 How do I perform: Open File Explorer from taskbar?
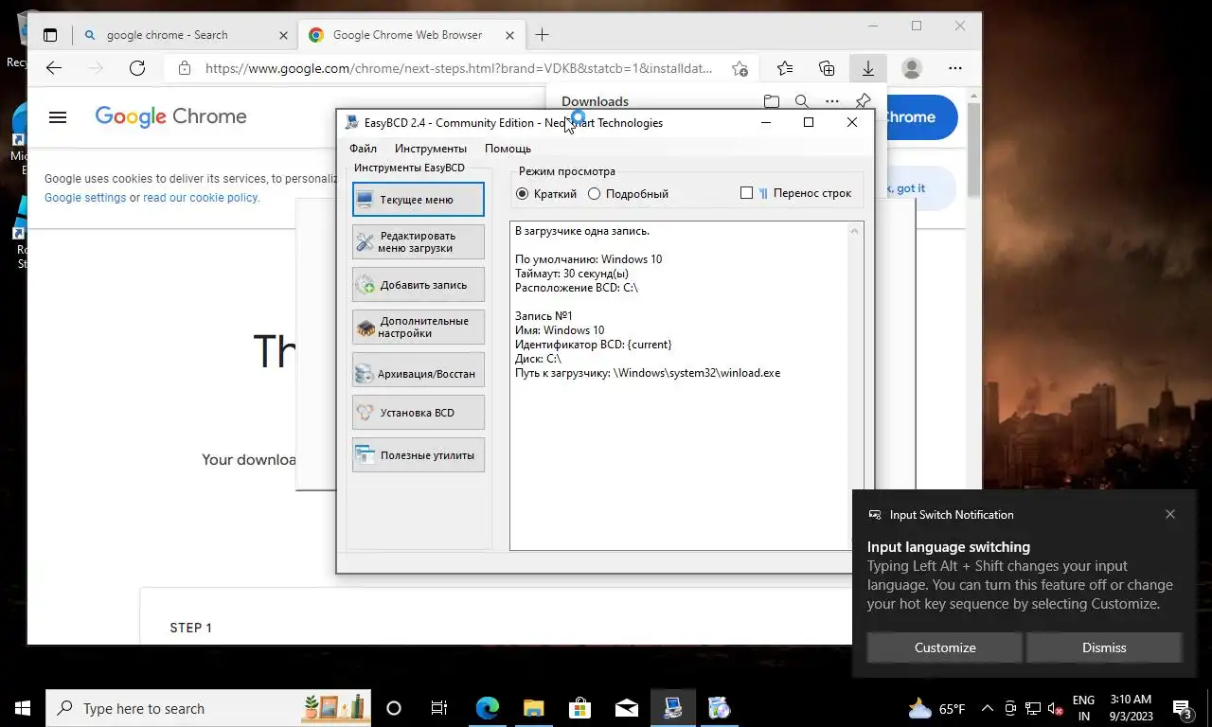[533, 708]
